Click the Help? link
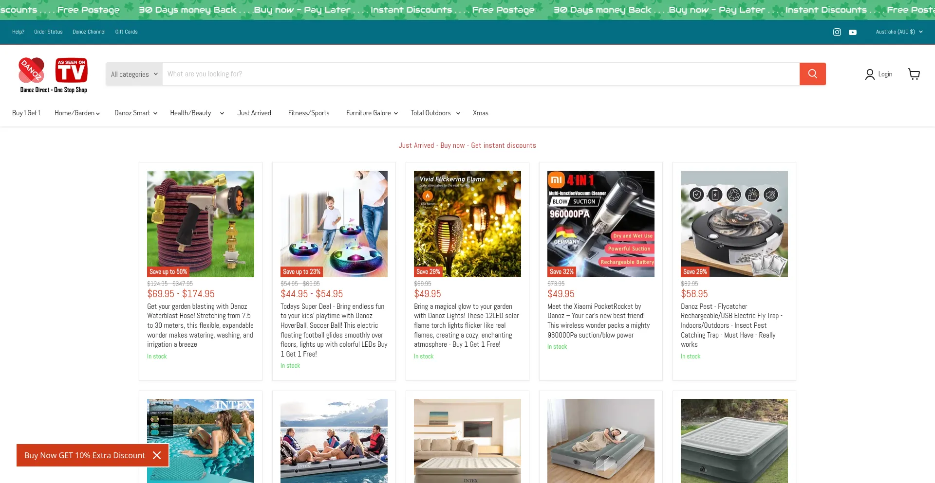The height and width of the screenshot is (483, 935). [18, 32]
